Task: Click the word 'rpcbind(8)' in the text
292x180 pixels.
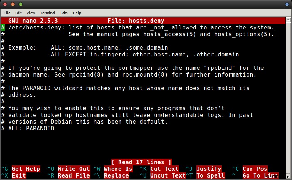Action: (x=86, y=74)
